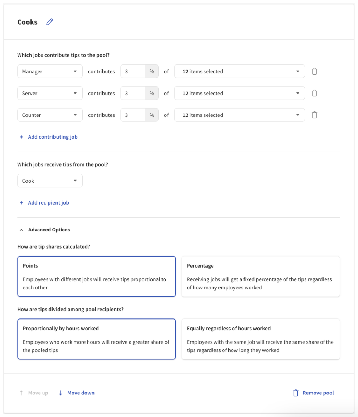Click the trash icon next to Remove pool

[x=296, y=393]
